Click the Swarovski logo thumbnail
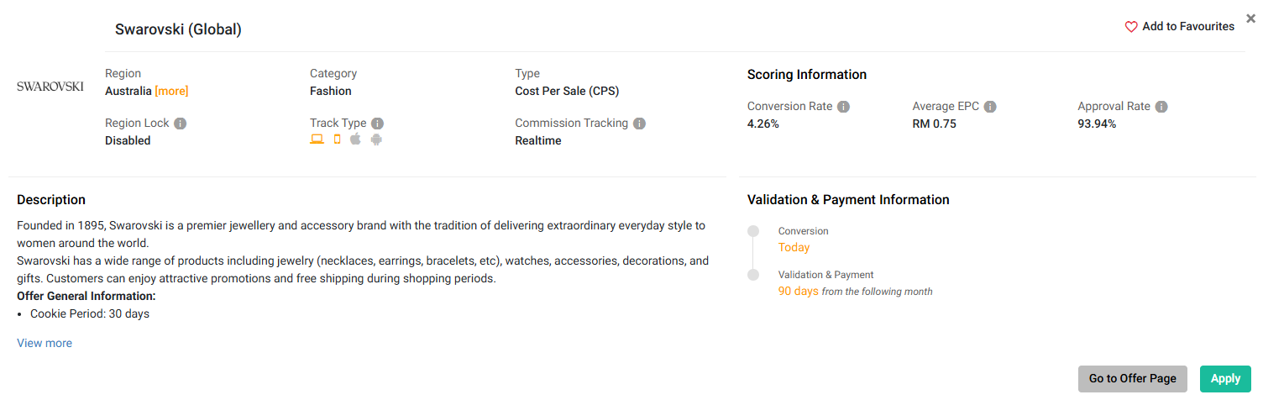Image resolution: width=1263 pixels, height=400 pixels. pos(50,86)
